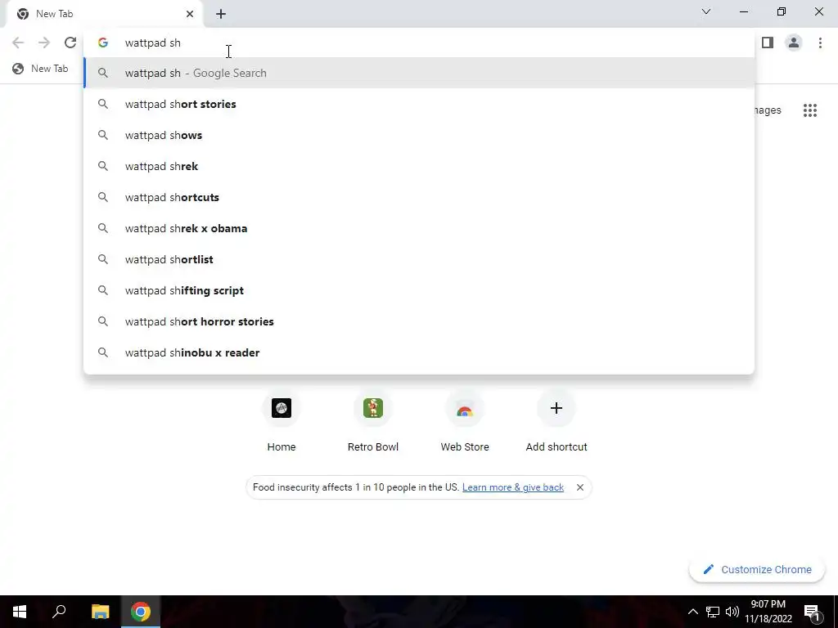Choose 'wattpad sh - Google Search' suggestion
This screenshot has width=838, height=628.
419,73
